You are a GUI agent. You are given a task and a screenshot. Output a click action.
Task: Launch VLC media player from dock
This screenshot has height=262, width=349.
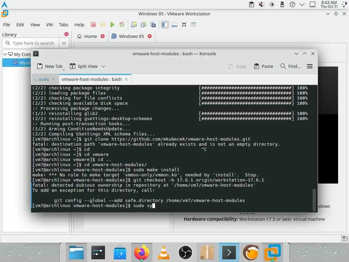tap(164, 252)
